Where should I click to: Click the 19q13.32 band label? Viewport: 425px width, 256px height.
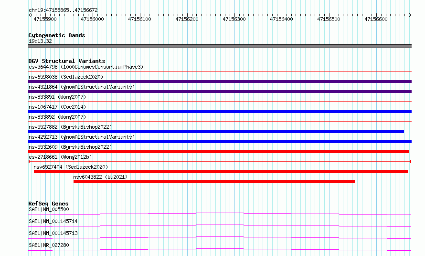pyautogui.click(x=40, y=41)
